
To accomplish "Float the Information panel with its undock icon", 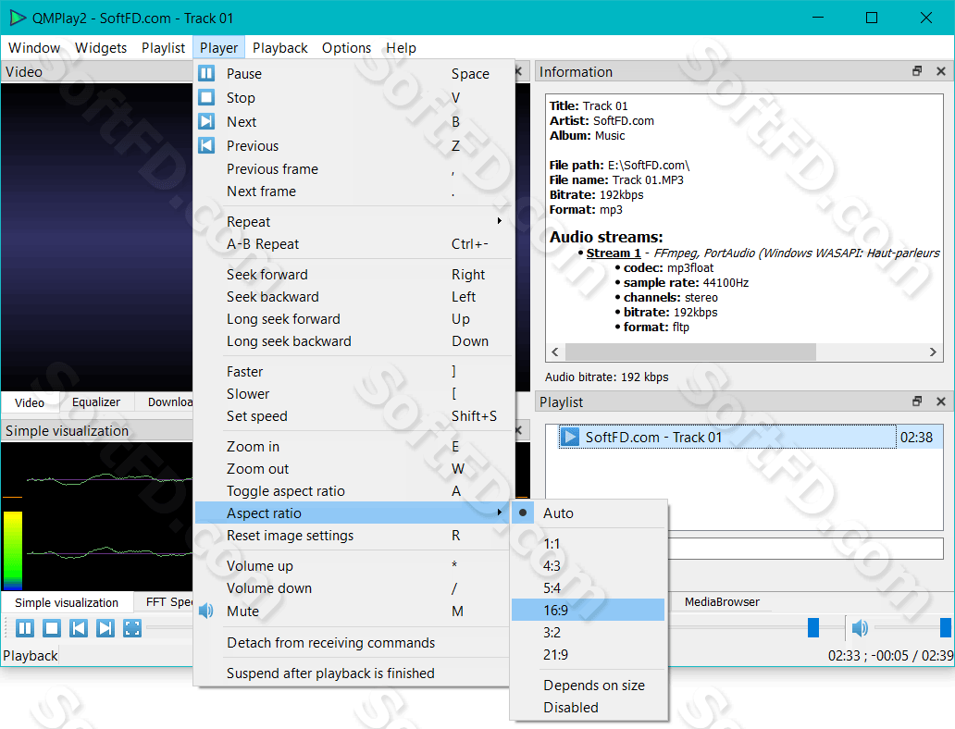I will tap(917, 71).
